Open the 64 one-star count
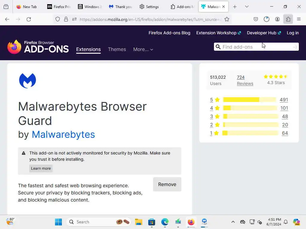Viewport: 306px width, 229px height. click(285, 133)
